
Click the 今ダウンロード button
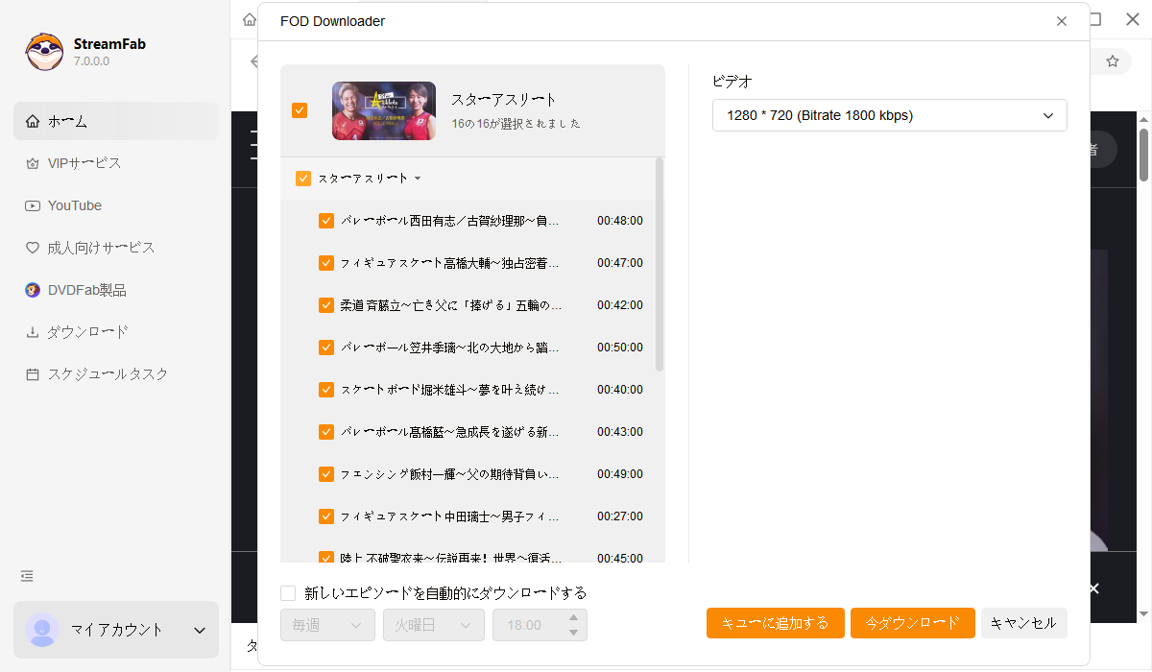(912, 622)
